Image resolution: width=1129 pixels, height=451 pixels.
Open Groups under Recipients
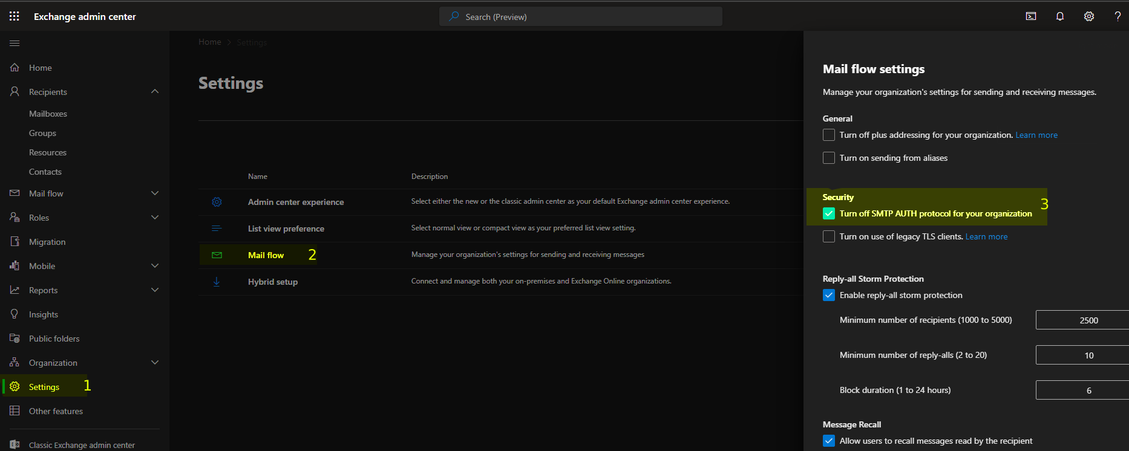pyautogui.click(x=42, y=133)
